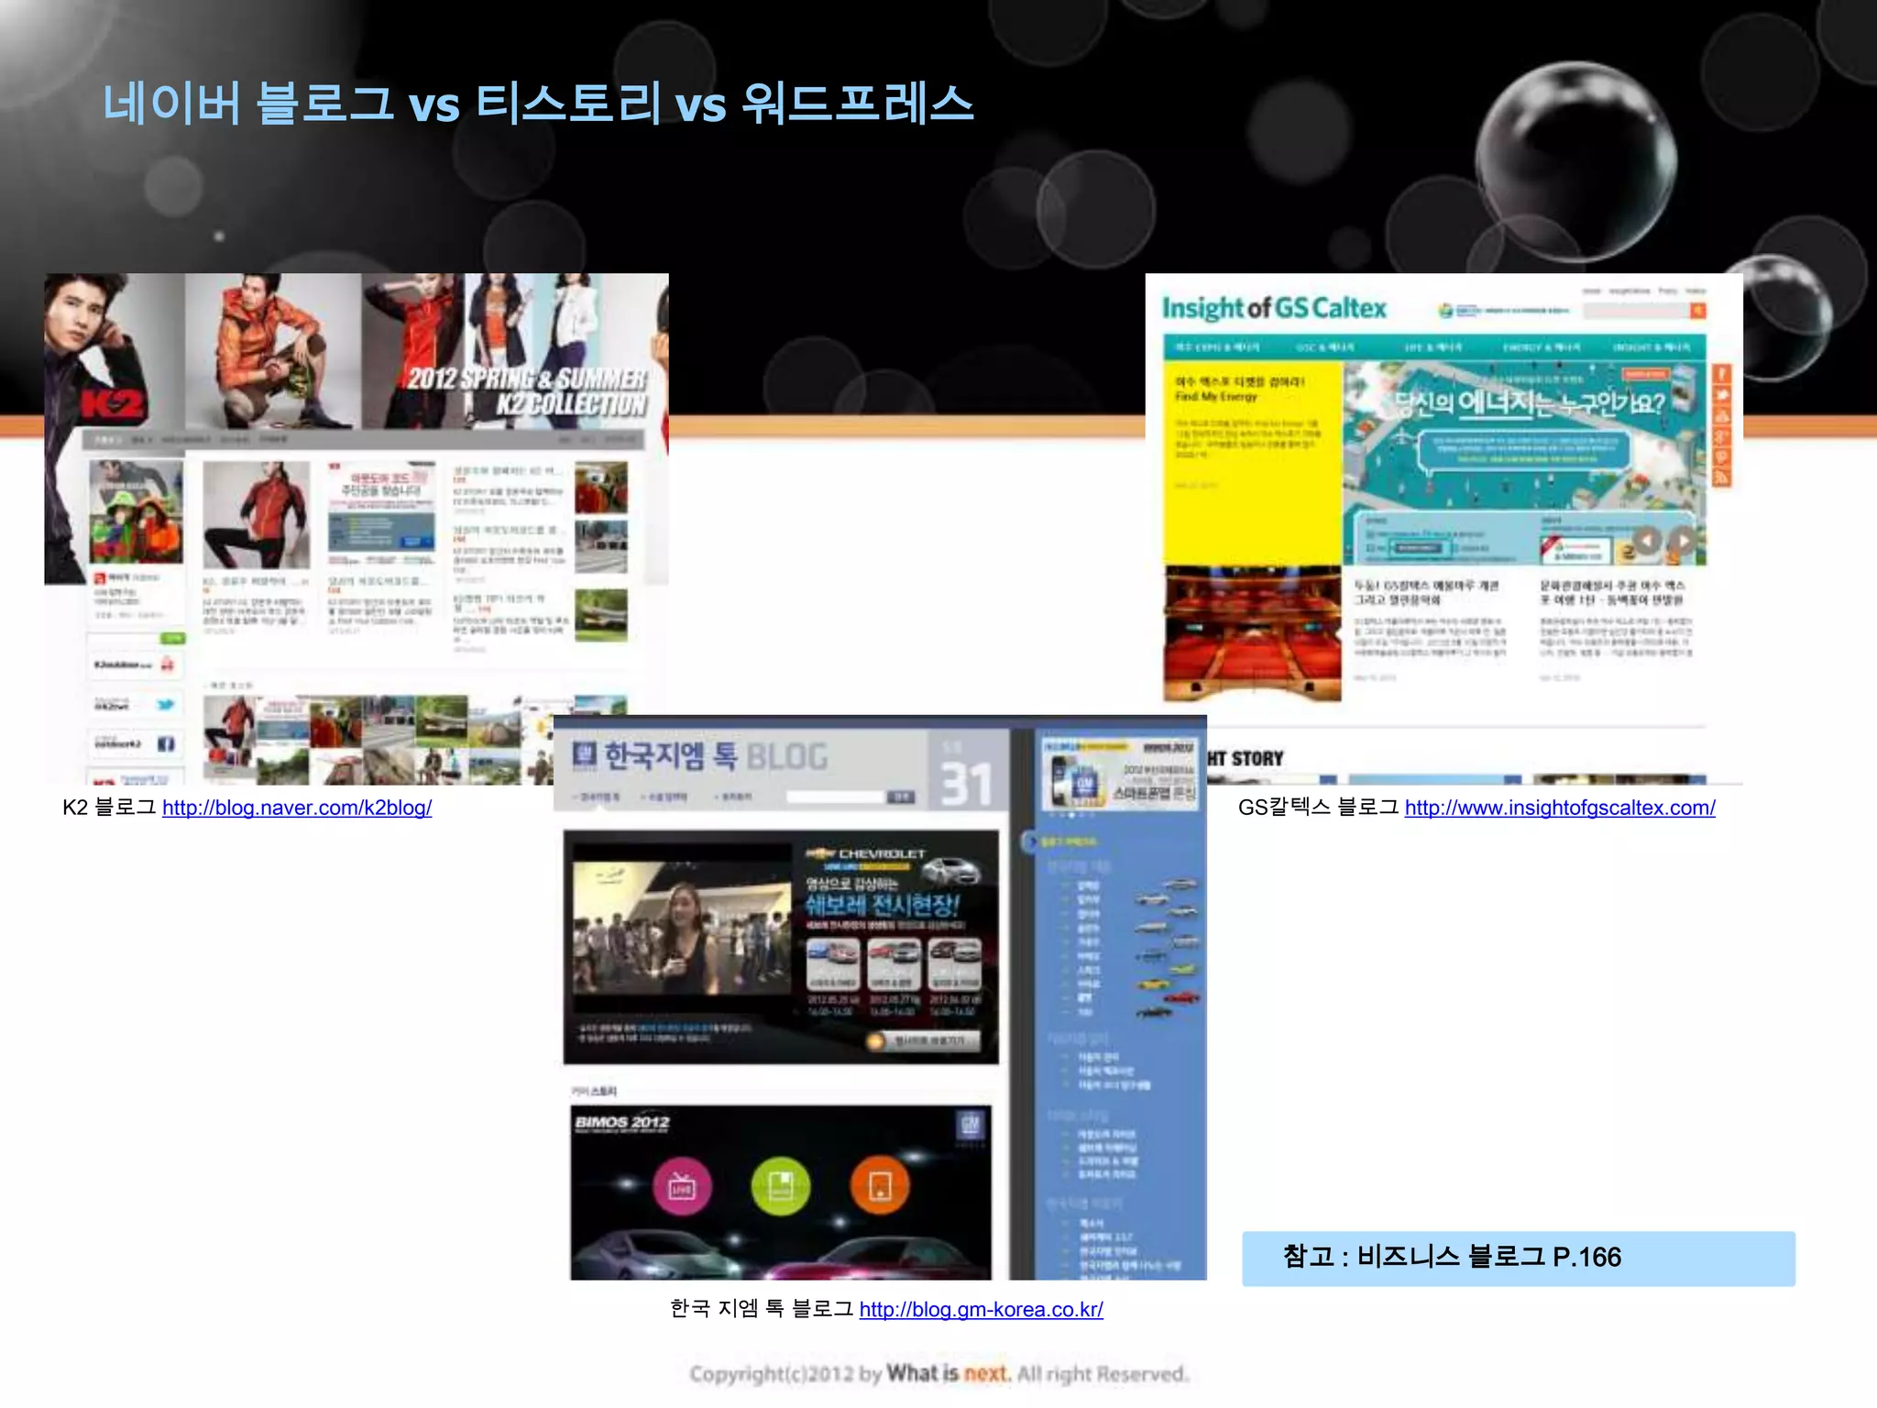The image size is (1877, 1408).
Task: Click the 당신의 에너지는 누구인가요 banner
Action: pos(1524,462)
